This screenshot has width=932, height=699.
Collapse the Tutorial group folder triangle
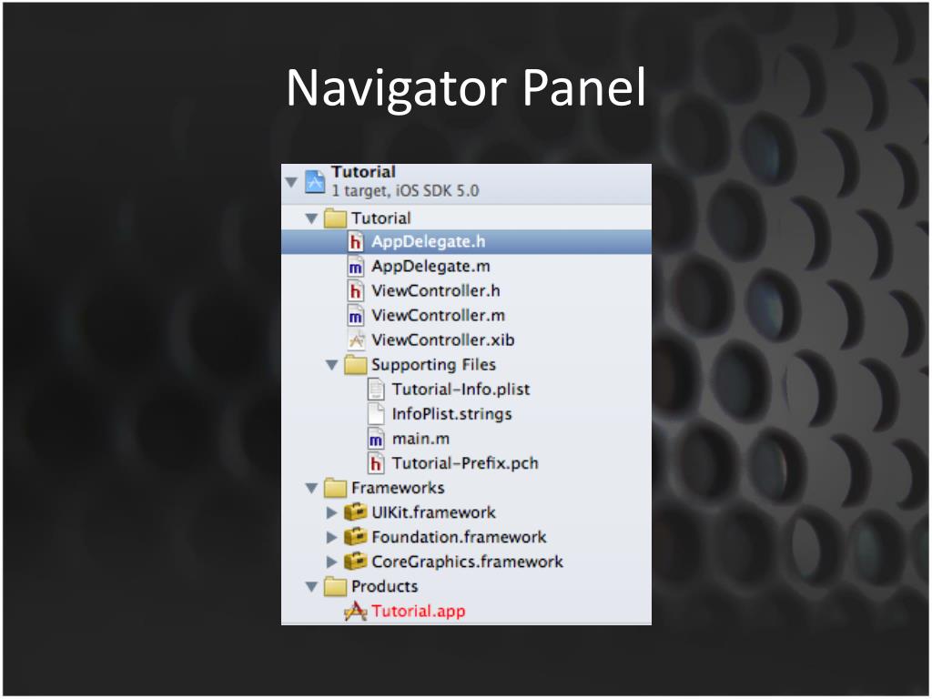[x=311, y=218]
